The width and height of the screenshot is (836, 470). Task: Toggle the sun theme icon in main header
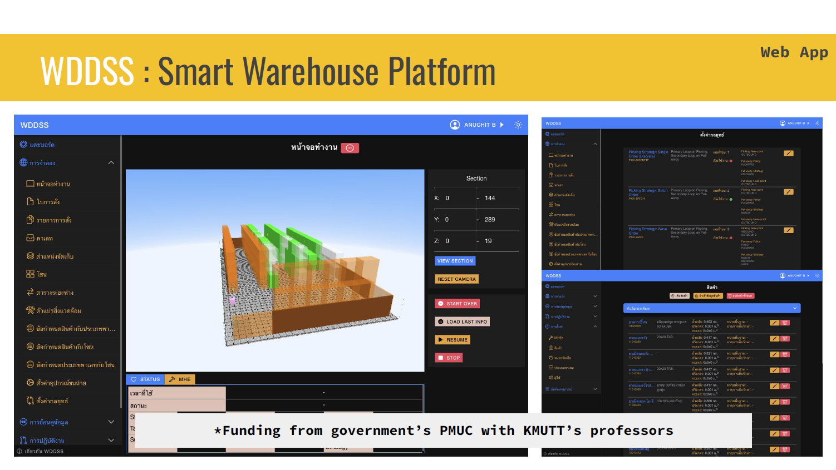coord(518,125)
